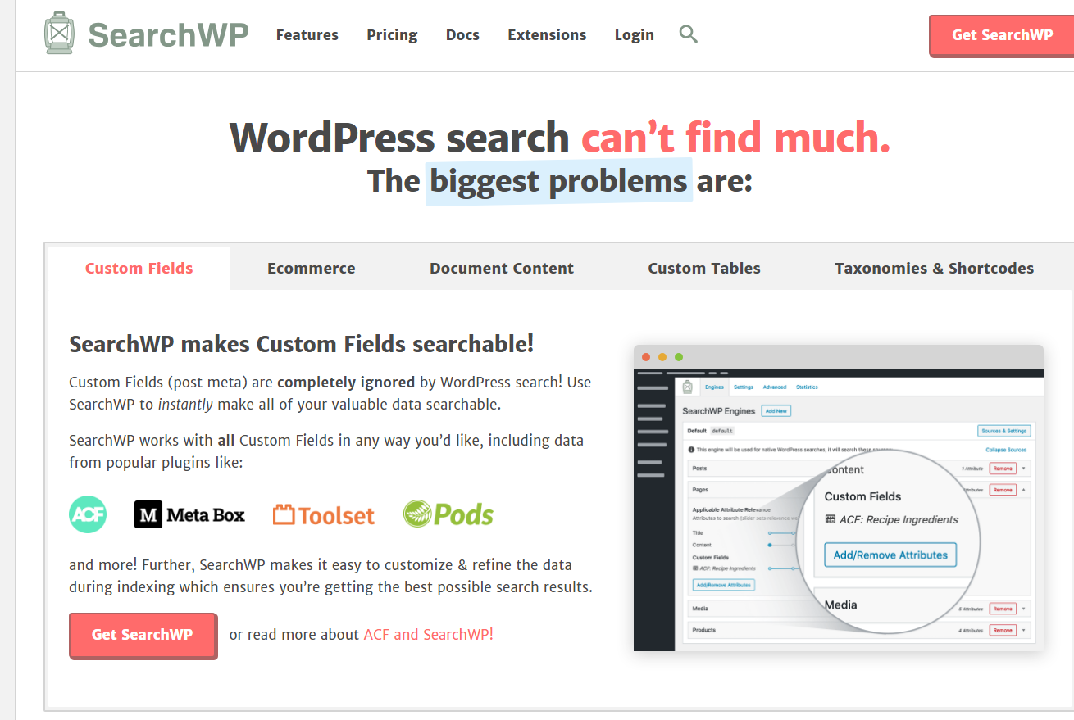Screen dimensions: 1074x720
Task: Click the ACF green circle logo
Action: (88, 514)
